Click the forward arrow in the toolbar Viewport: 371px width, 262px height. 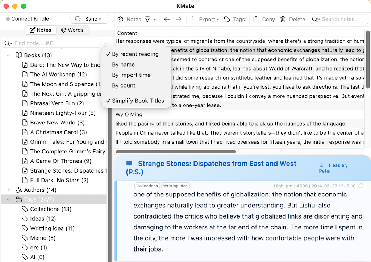click(x=178, y=19)
